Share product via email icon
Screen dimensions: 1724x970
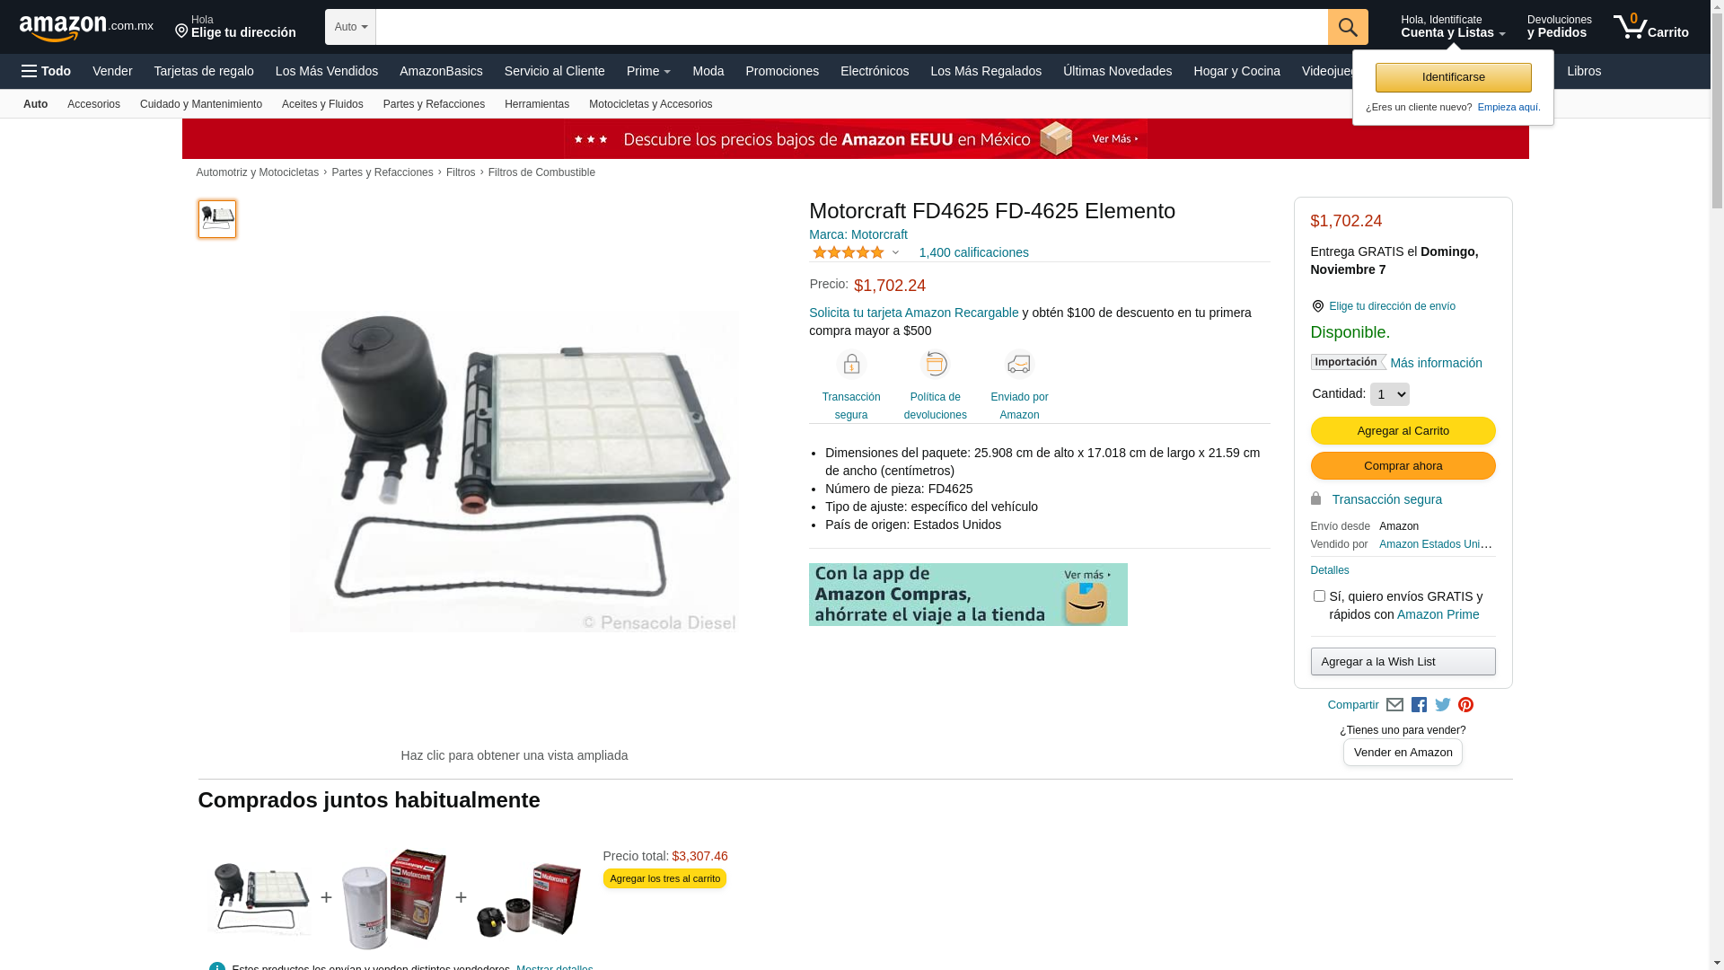(x=1394, y=705)
